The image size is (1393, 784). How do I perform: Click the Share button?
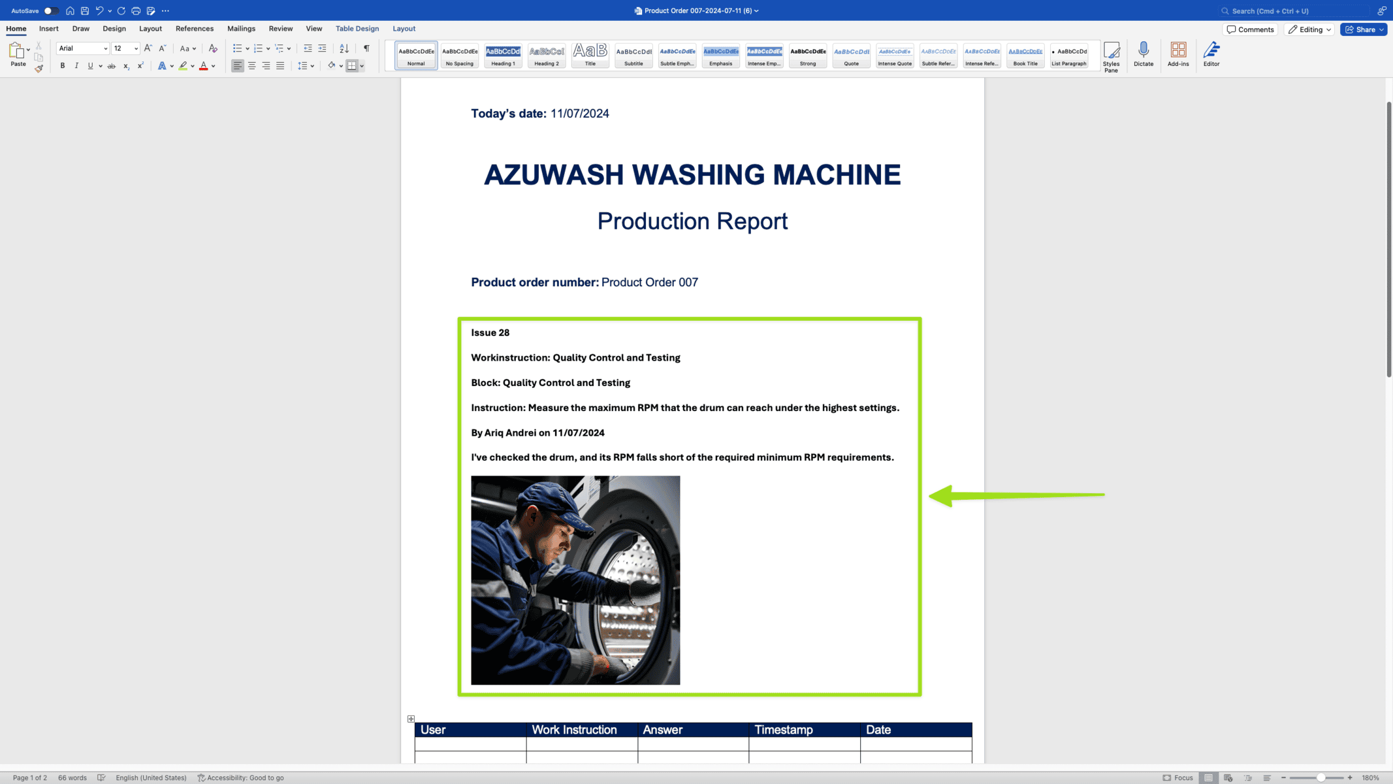(1363, 29)
